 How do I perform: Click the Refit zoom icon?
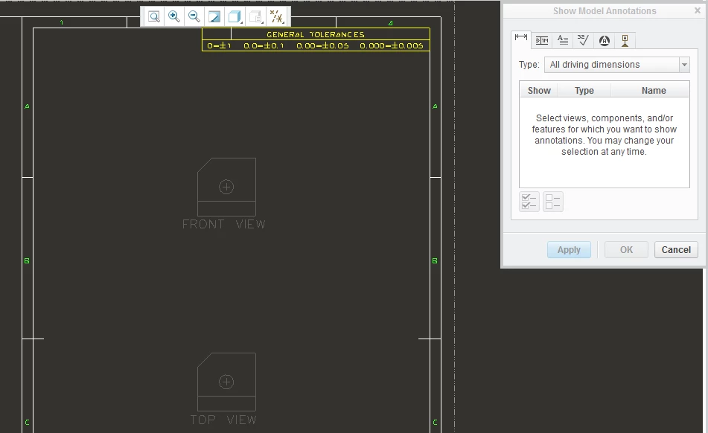click(x=154, y=17)
